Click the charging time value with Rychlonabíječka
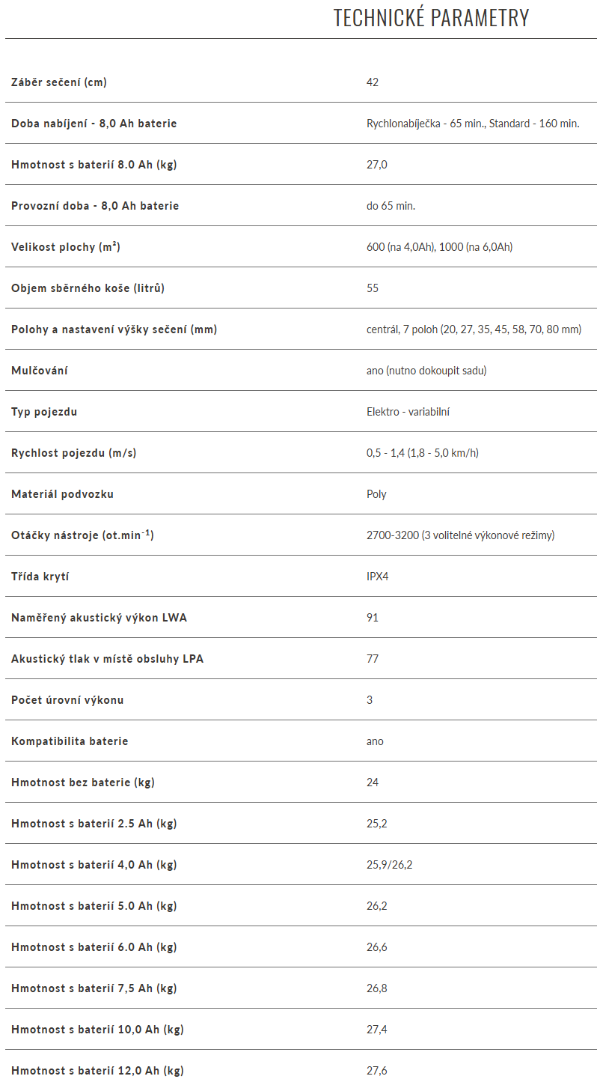 coord(473,124)
